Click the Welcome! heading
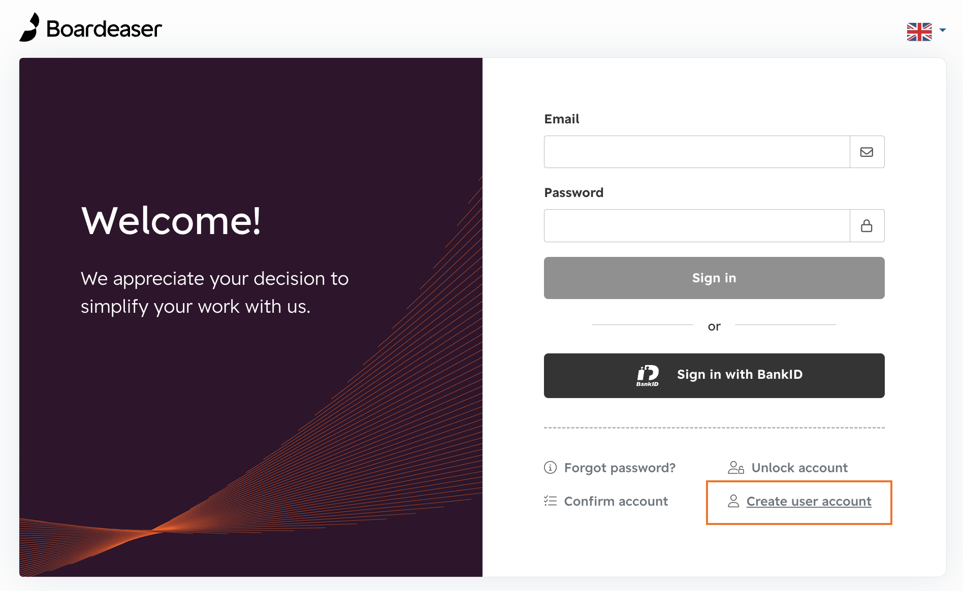 pyautogui.click(x=171, y=221)
